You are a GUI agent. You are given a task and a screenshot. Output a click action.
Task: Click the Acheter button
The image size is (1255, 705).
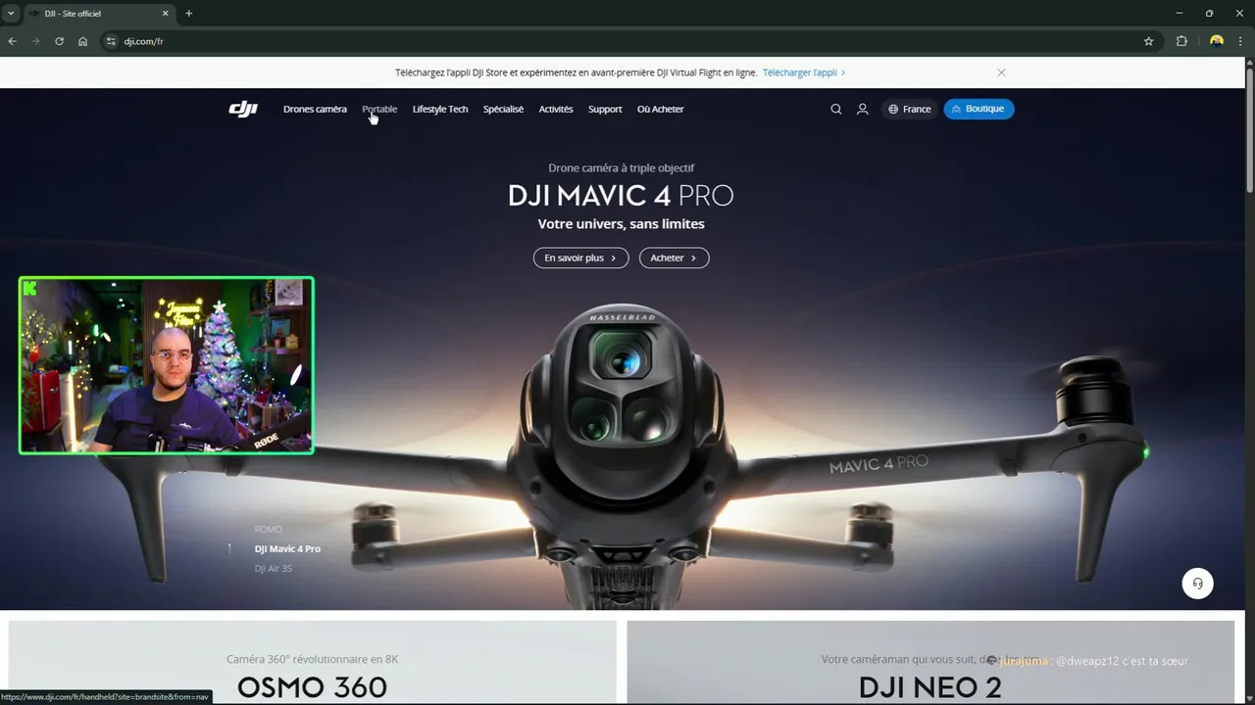674,258
